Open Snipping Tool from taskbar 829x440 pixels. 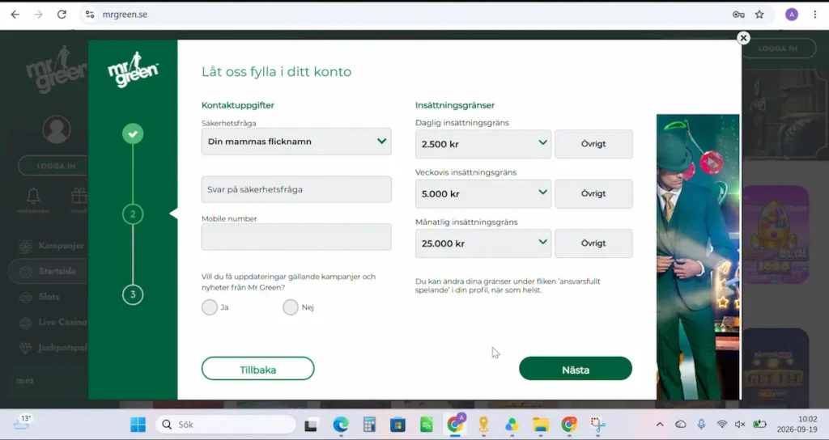click(x=597, y=425)
